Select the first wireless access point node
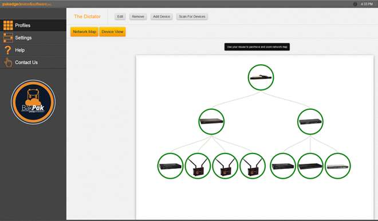Viewport: 378px width, 221px height. click(x=198, y=166)
